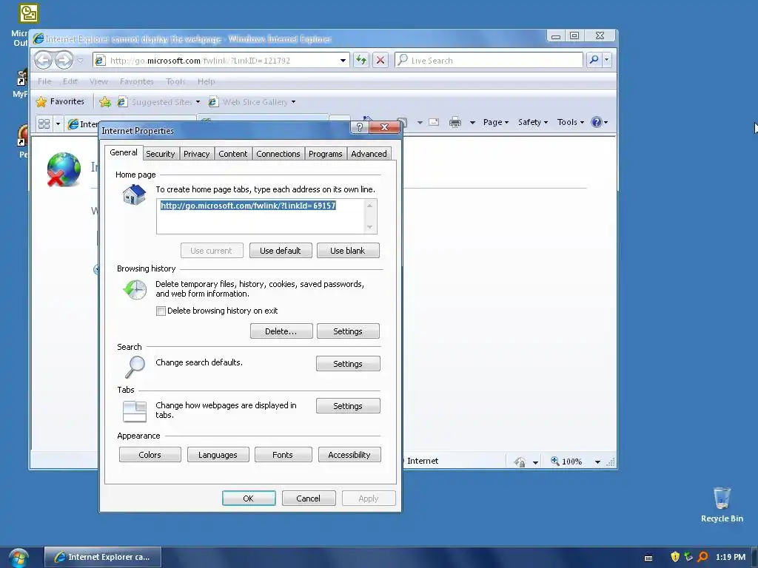
Task: Click the Internet Properties title bar help button
Action: point(359,127)
